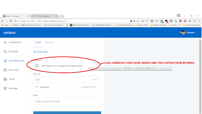Open the Tools section
This screenshot has width=202, height=114.
9,79
